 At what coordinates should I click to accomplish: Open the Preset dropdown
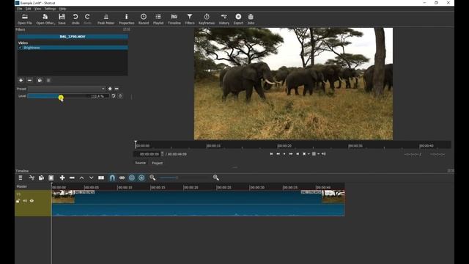pyautogui.click(x=67, y=89)
